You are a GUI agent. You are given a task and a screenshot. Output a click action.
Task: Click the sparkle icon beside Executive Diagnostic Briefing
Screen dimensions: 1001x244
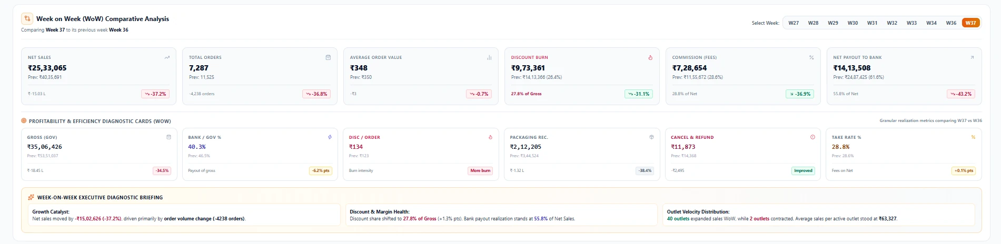[x=31, y=197]
